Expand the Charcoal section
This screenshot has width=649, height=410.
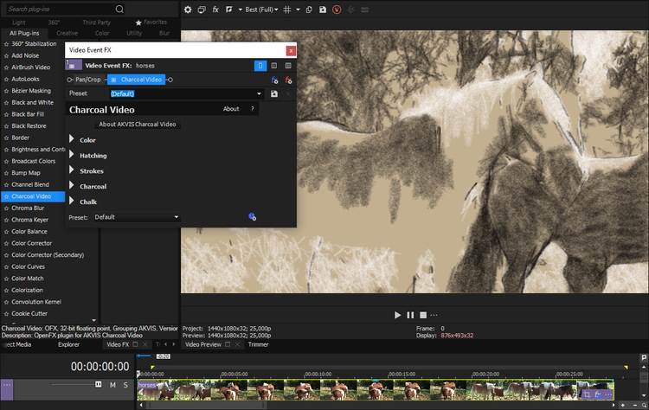pos(71,185)
